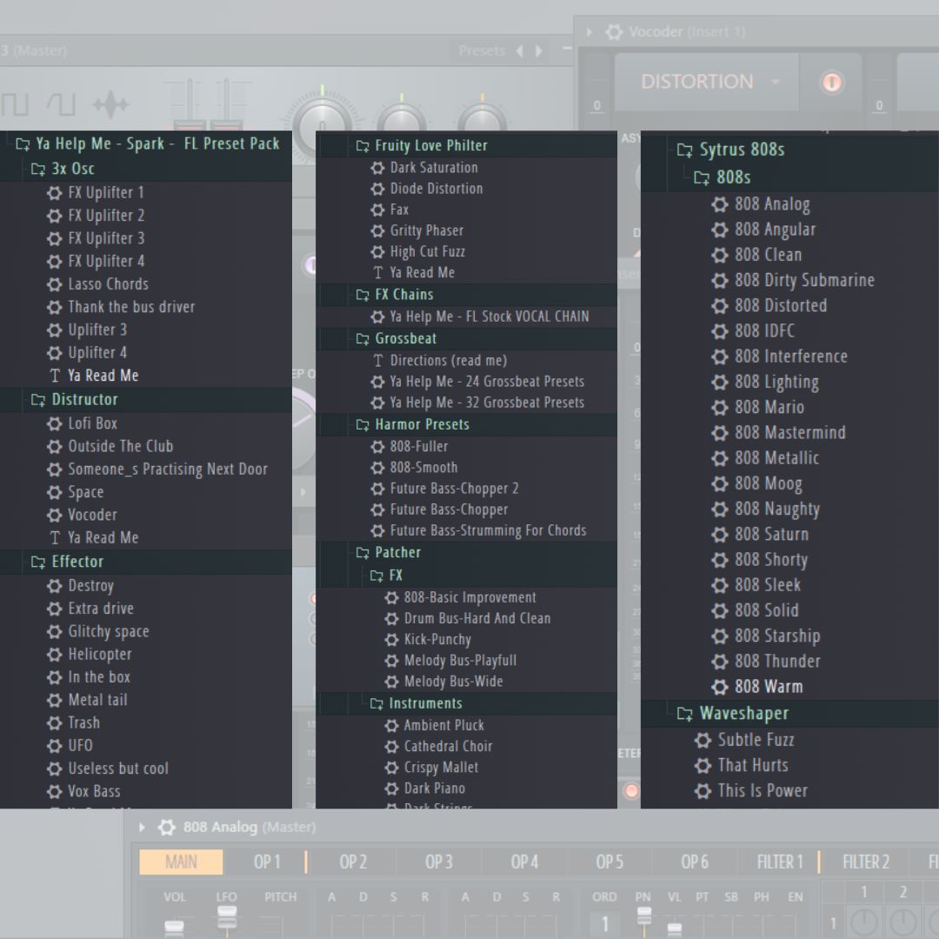Toggle the PN switch in the operator panel

coord(644,916)
